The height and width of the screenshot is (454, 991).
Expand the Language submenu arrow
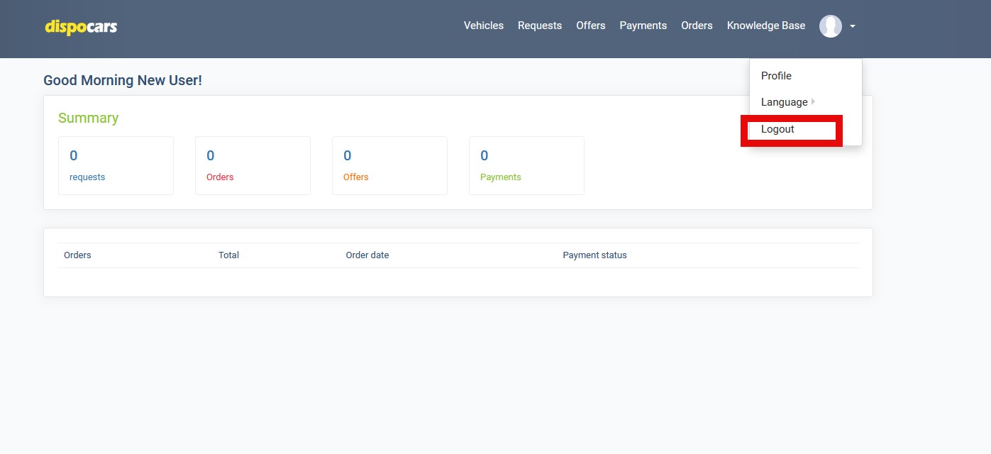point(813,102)
